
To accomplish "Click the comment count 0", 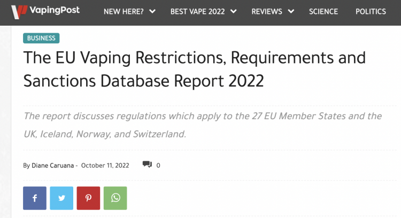I will [158, 165].
